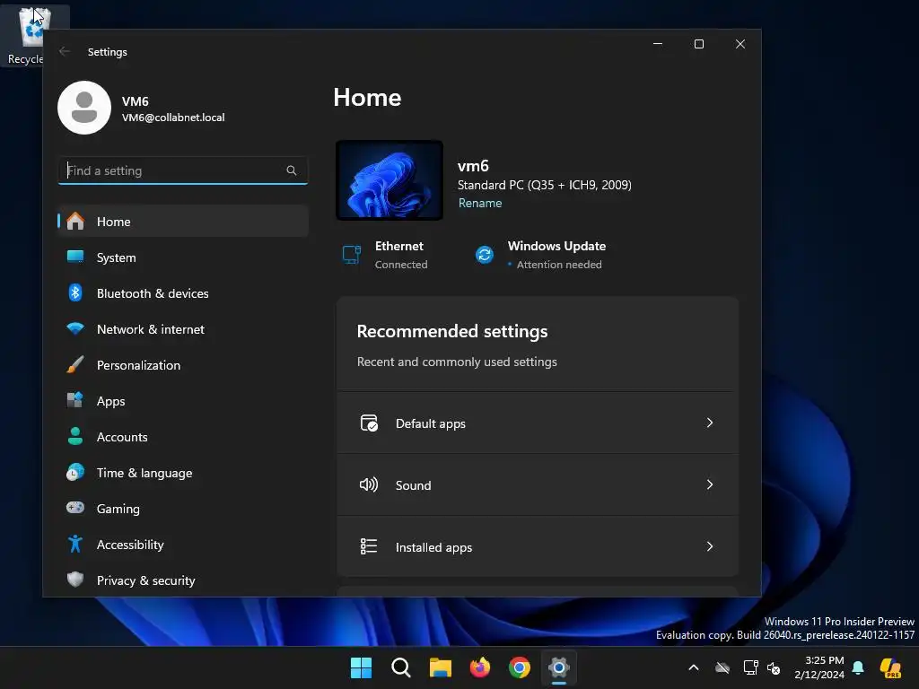919x689 pixels.
Task: Click the Installed apps list icon
Action: pos(369,546)
